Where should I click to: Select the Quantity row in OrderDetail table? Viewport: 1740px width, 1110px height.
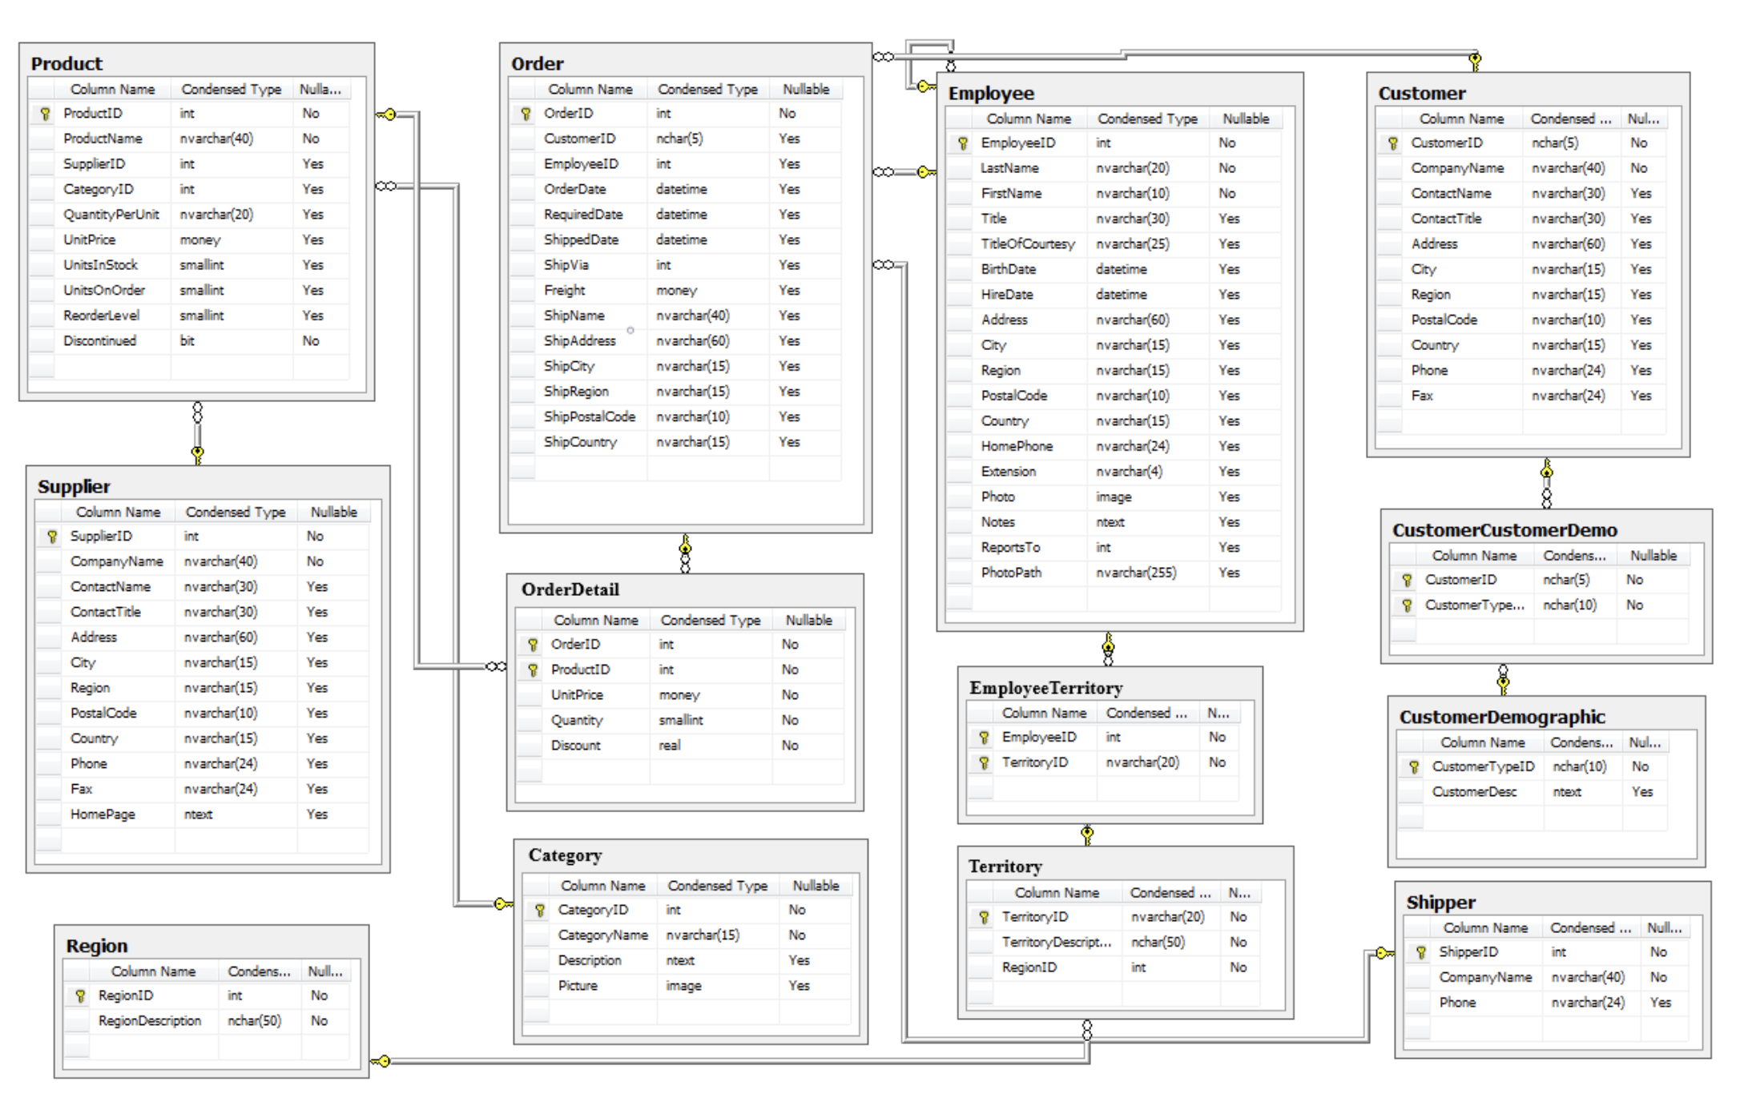[680, 721]
